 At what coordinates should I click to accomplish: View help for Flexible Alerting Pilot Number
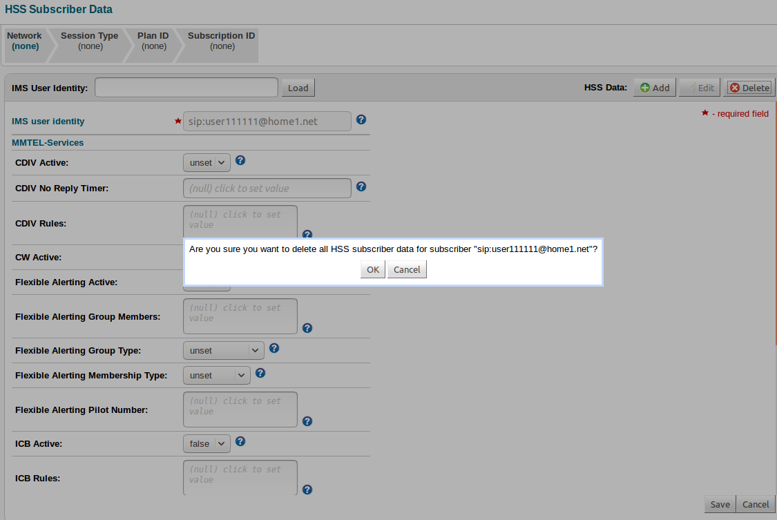(x=307, y=421)
